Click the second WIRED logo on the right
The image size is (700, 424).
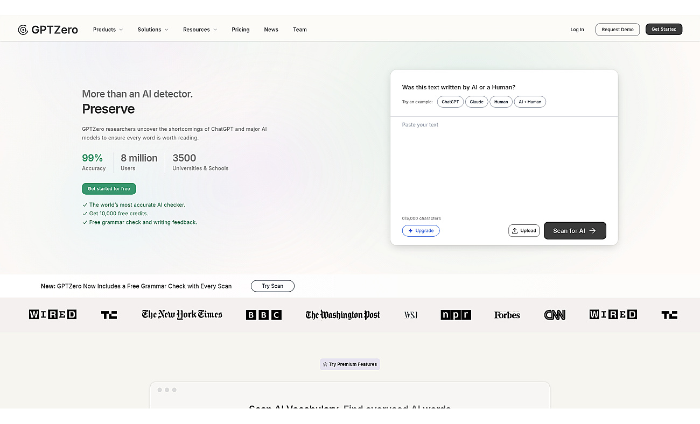[613, 315]
